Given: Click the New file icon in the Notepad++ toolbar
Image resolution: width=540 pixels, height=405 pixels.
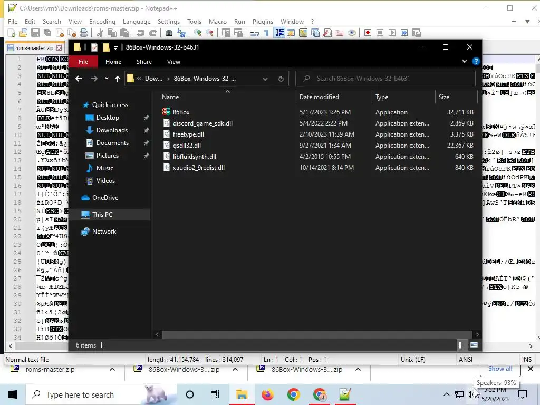Looking at the screenshot, I should click(x=12, y=33).
